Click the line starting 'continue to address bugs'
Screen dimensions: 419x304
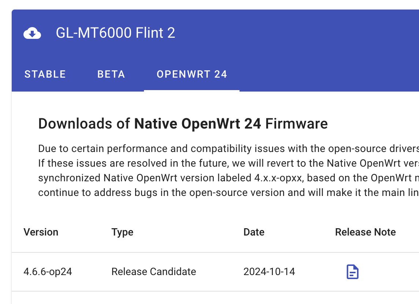[x=227, y=193]
